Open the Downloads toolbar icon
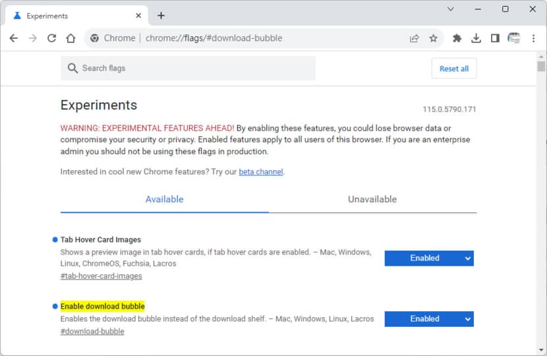 (476, 38)
